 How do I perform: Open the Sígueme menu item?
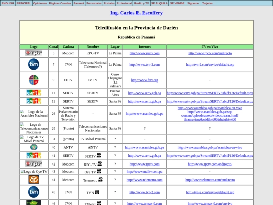click(x=193, y=3)
